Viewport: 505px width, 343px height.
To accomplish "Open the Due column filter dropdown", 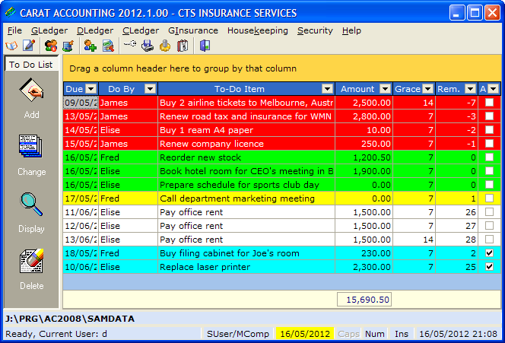I will (x=91, y=88).
